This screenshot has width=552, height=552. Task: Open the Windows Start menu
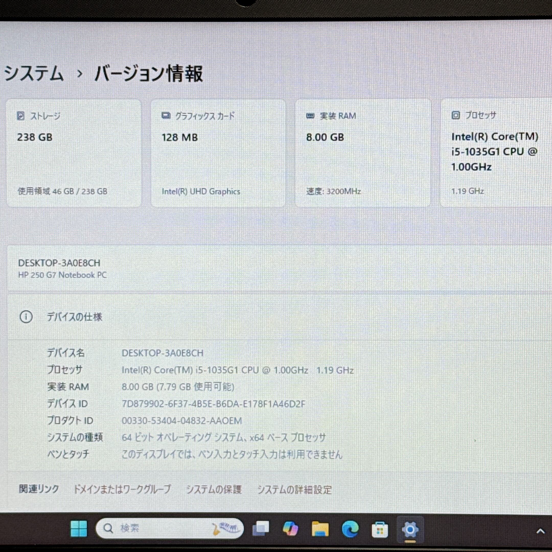tap(78, 528)
